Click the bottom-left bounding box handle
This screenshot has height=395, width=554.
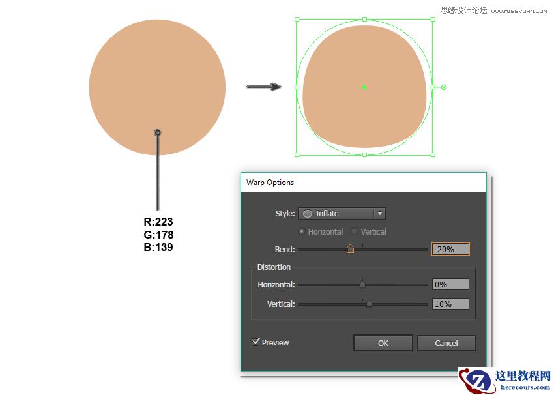(x=297, y=154)
